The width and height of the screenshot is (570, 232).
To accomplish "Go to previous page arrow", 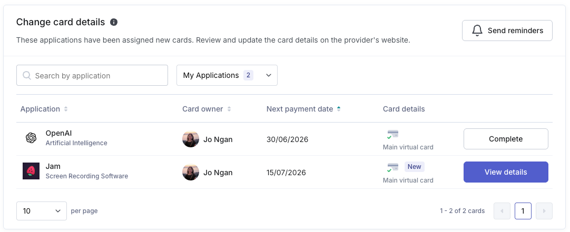I will pyautogui.click(x=502, y=211).
